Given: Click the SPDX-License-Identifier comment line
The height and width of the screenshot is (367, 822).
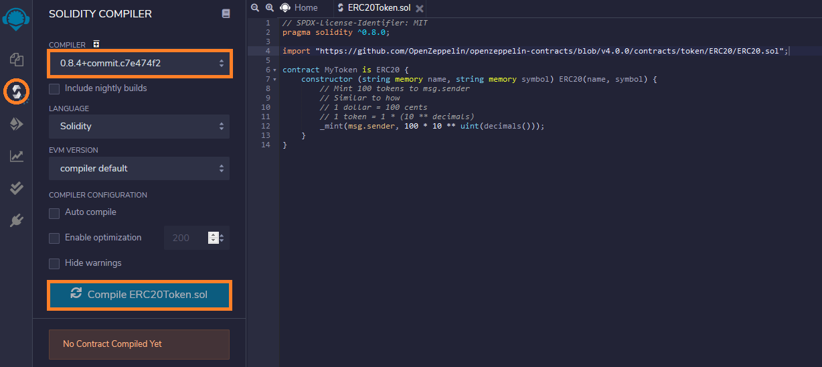Looking at the screenshot, I should 355,23.
